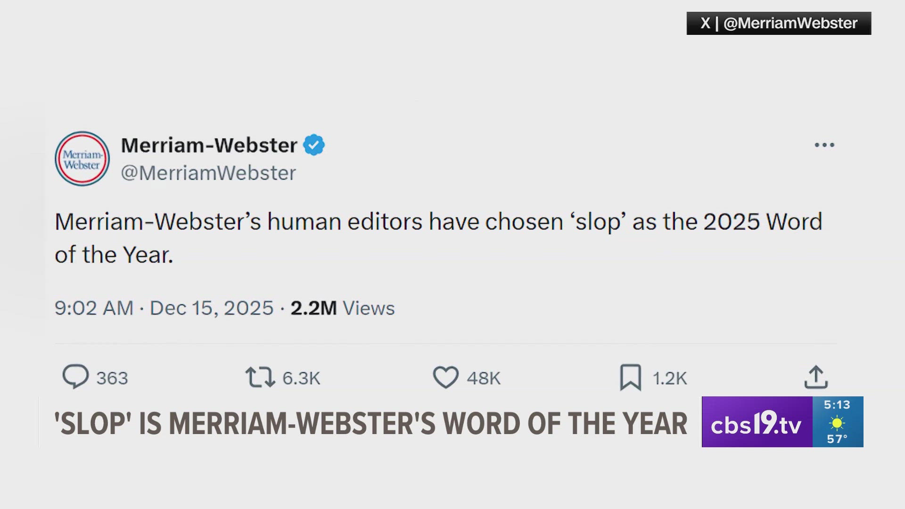Click the blue verified checkmark badge
The image size is (905, 509).
pos(313,145)
